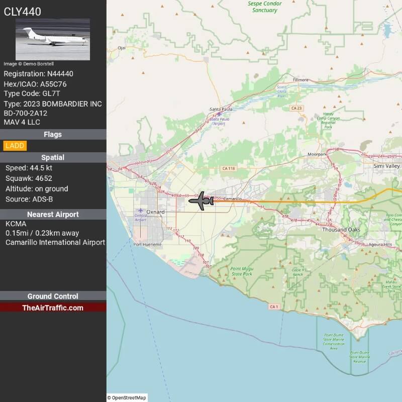Click the Ground Control section header
402x402 pixels.
pyautogui.click(x=53, y=296)
